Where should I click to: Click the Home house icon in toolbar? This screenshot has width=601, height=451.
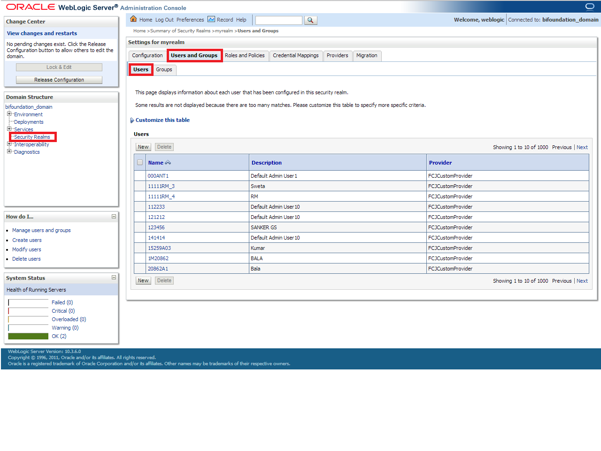(x=133, y=19)
